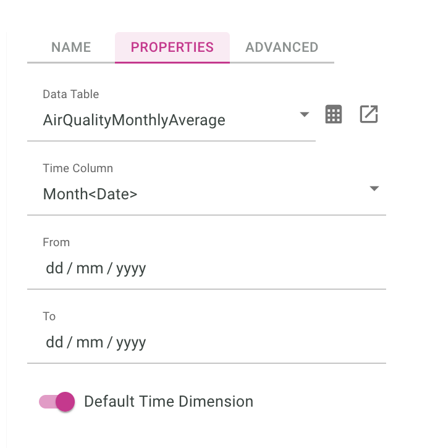The image size is (430, 448).
Task: Click the From field label
Action: click(x=56, y=243)
